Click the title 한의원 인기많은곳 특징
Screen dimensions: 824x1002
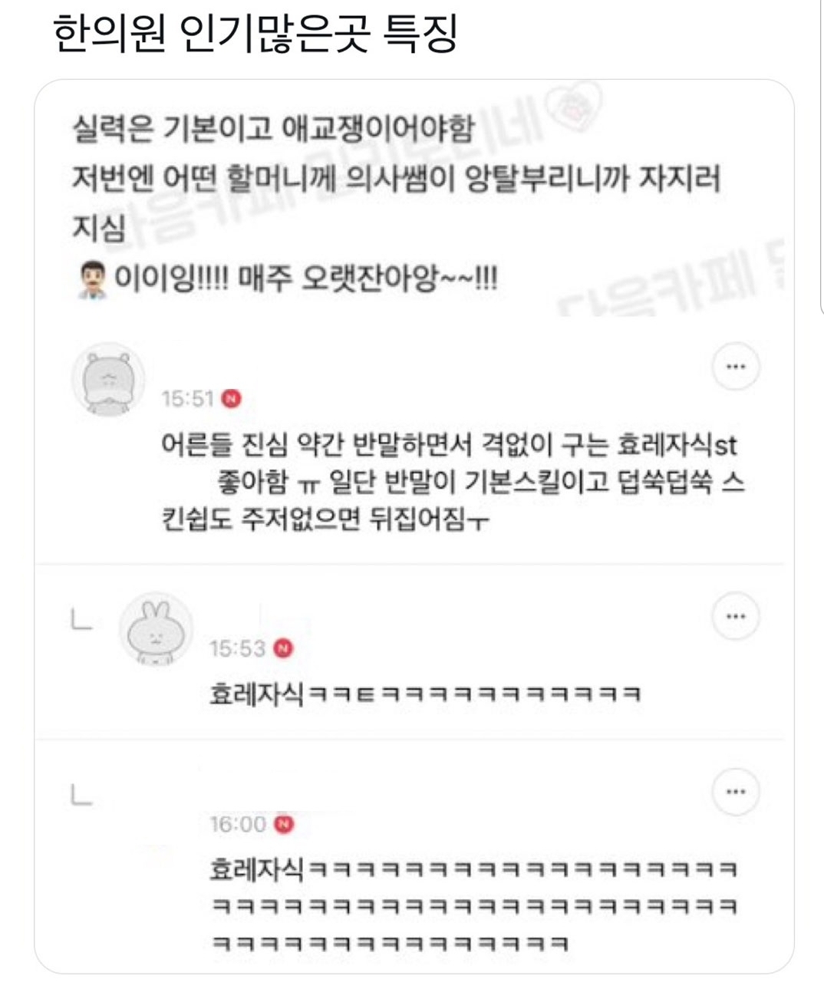click(255, 34)
